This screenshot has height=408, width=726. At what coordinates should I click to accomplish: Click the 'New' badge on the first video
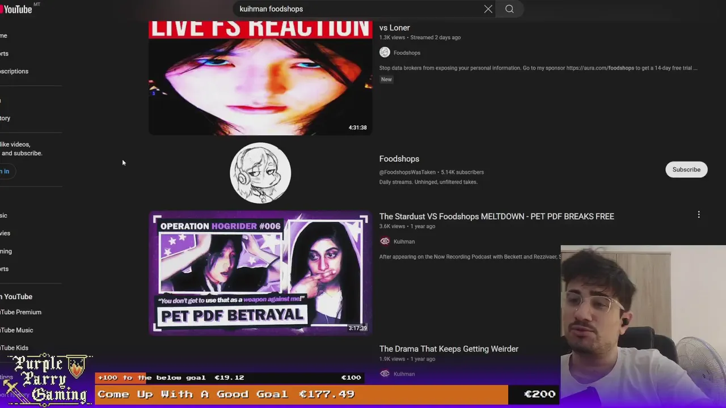click(386, 79)
